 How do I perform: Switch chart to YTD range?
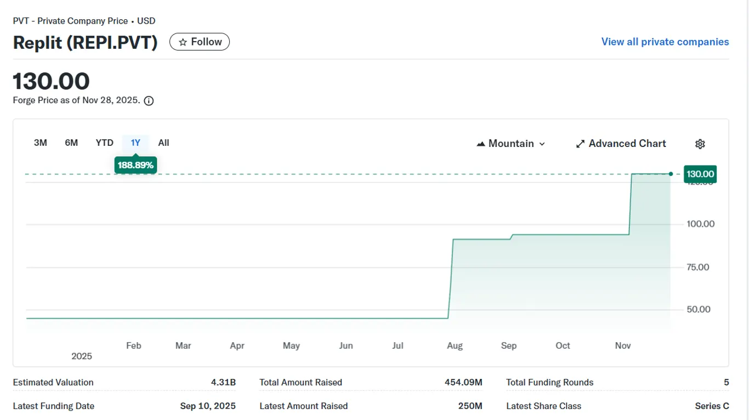(105, 143)
